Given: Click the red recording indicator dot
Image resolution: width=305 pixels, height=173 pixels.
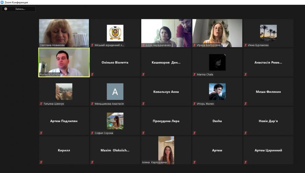Looking at the screenshot, I should 6,9.
